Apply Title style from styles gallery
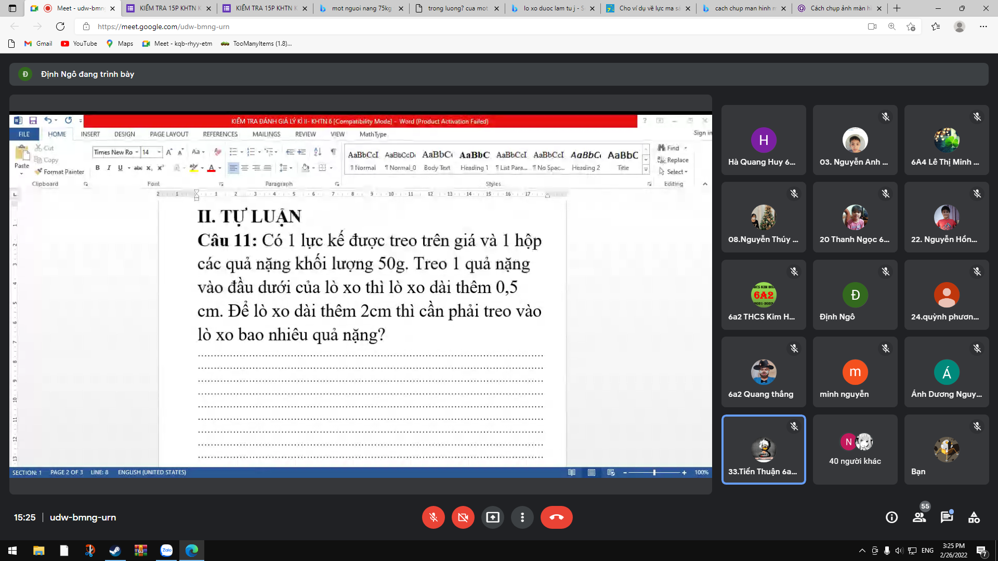 (623, 160)
